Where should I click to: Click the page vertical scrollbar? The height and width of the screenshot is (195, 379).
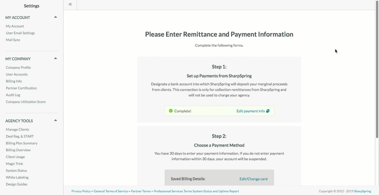pyautogui.click(x=377, y=70)
